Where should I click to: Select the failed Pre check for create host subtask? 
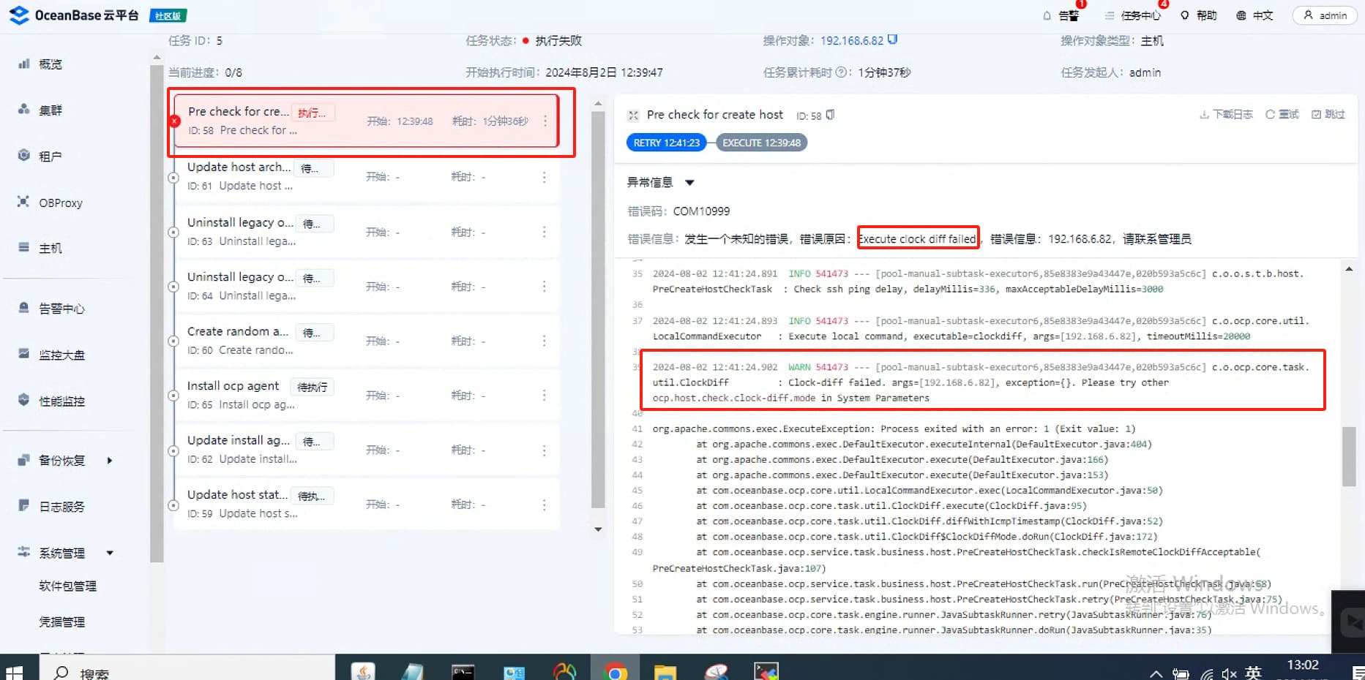point(366,121)
